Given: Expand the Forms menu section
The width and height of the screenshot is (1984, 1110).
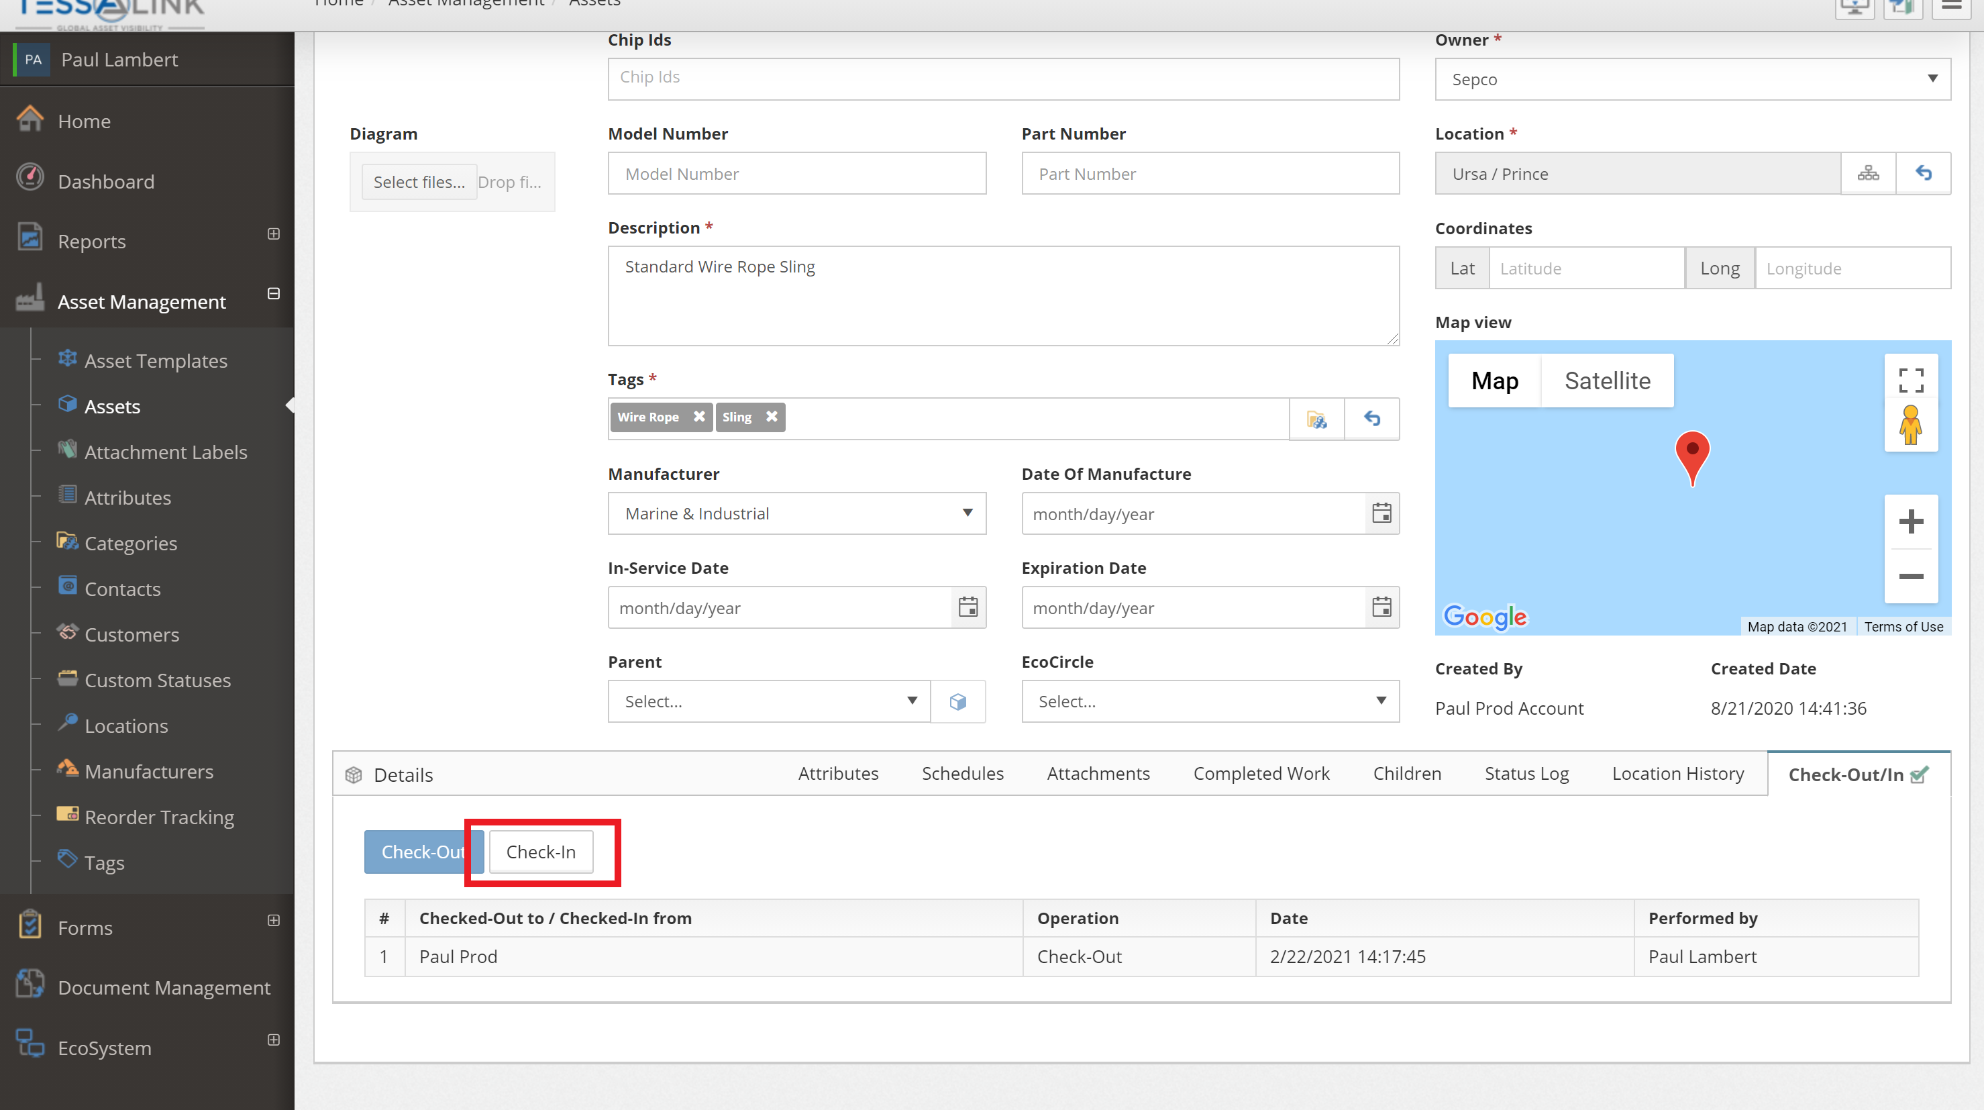Looking at the screenshot, I should [274, 919].
